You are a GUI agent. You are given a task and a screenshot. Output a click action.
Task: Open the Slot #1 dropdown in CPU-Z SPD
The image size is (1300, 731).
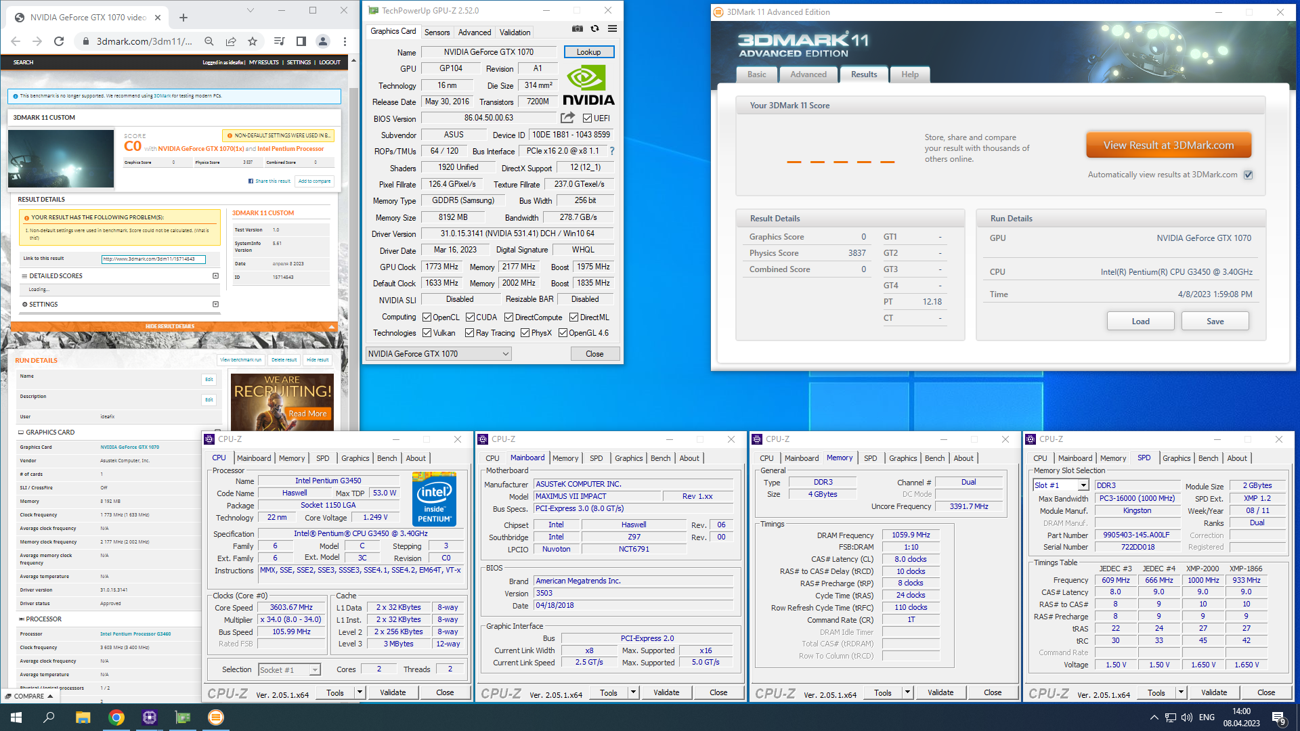click(x=1061, y=485)
